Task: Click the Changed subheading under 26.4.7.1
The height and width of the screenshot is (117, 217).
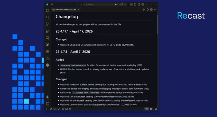Action: click(x=61, y=79)
